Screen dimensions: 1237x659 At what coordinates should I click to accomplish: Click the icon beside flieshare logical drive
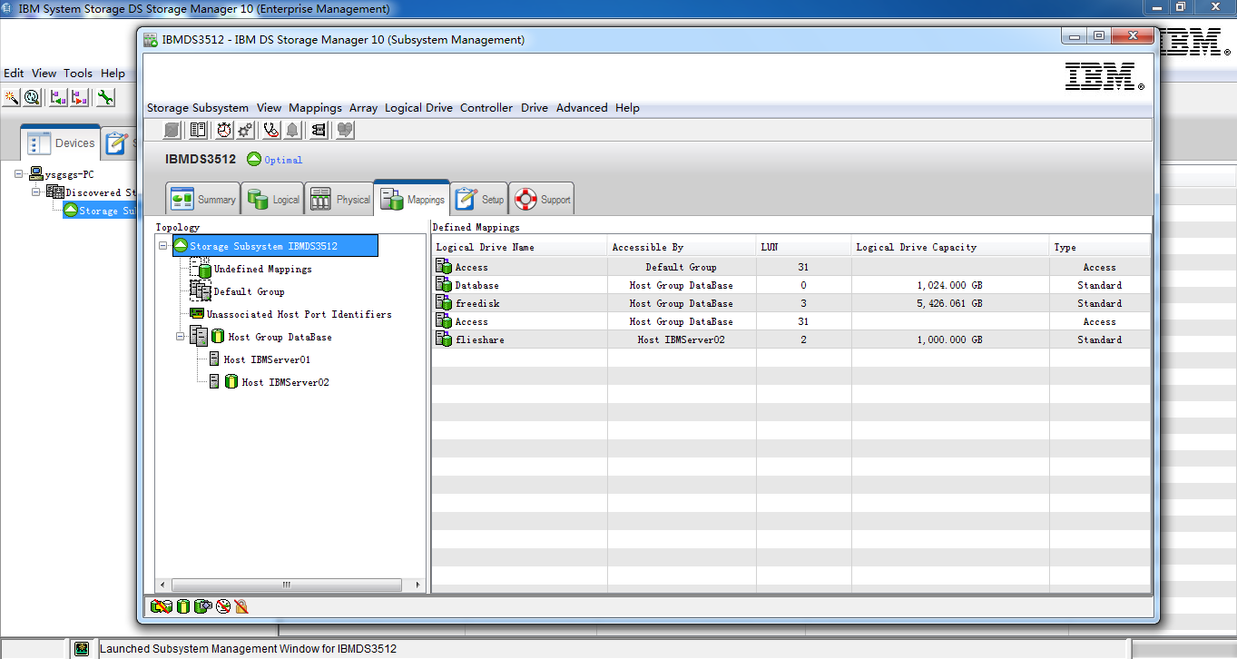pos(444,339)
